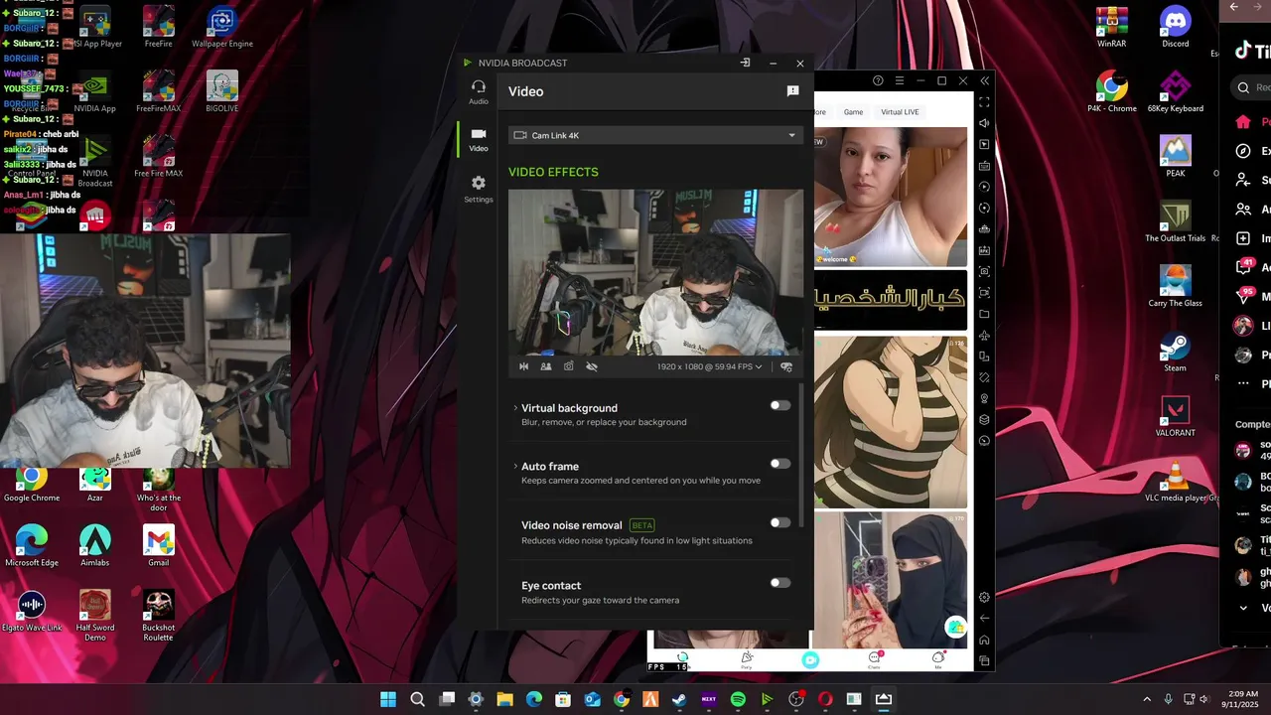Toggle emulator fullscreen icon in side toolbar
This screenshot has height=715, width=1271.
tap(984, 102)
